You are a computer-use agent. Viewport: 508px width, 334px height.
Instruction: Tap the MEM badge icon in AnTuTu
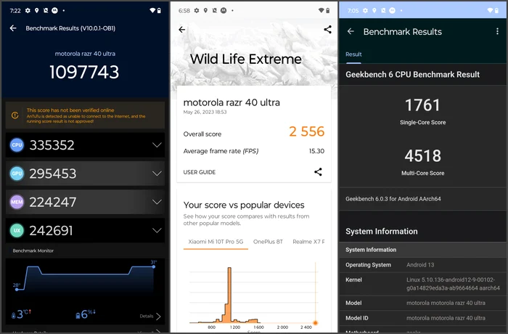(17, 202)
